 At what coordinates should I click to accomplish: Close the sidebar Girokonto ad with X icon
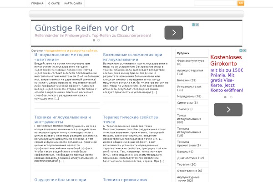coord(245,51)
